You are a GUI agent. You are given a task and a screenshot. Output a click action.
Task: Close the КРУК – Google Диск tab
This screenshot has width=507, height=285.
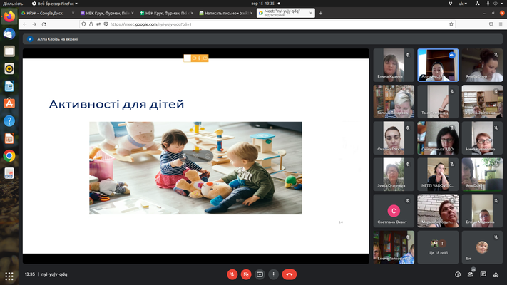point(73,14)
